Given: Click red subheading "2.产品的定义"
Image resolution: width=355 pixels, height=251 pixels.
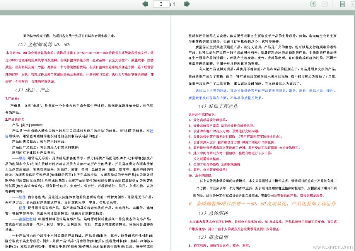Looking at the screenshot, I should (14, 120).
